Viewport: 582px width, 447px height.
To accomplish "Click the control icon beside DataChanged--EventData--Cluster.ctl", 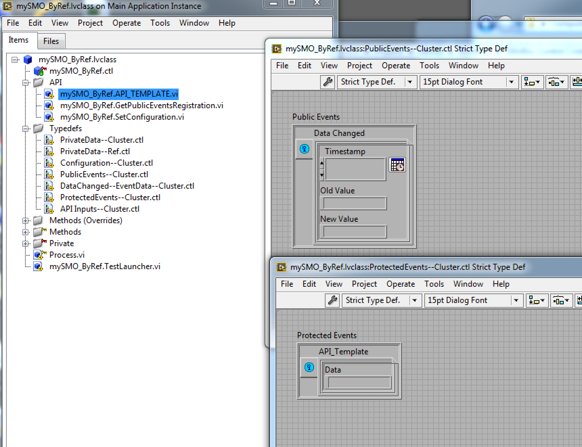I will [x=49, y=186].
